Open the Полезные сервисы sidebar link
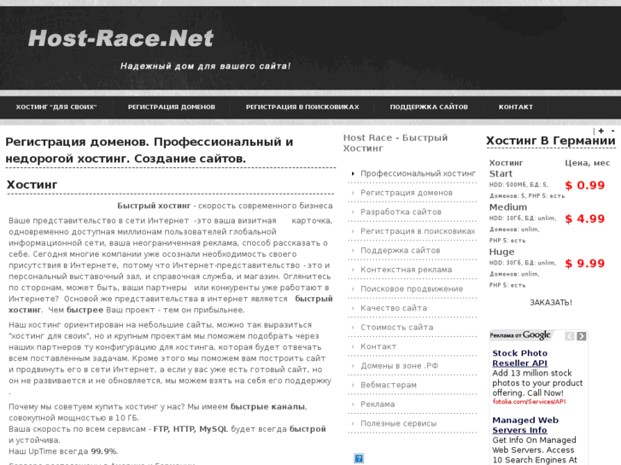 pos(398,423)
